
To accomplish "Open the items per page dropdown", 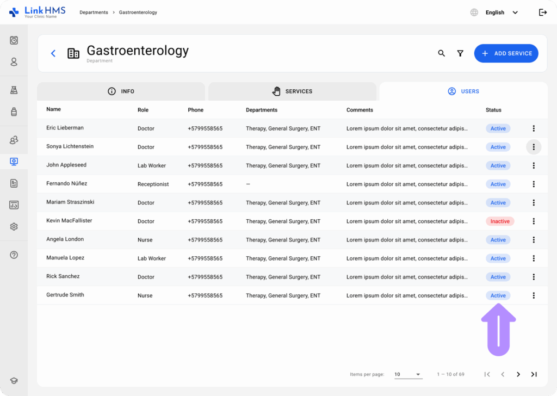I will [407, 374].
